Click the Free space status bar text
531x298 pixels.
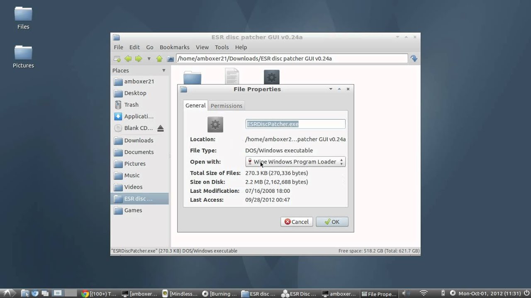(379, 251)
